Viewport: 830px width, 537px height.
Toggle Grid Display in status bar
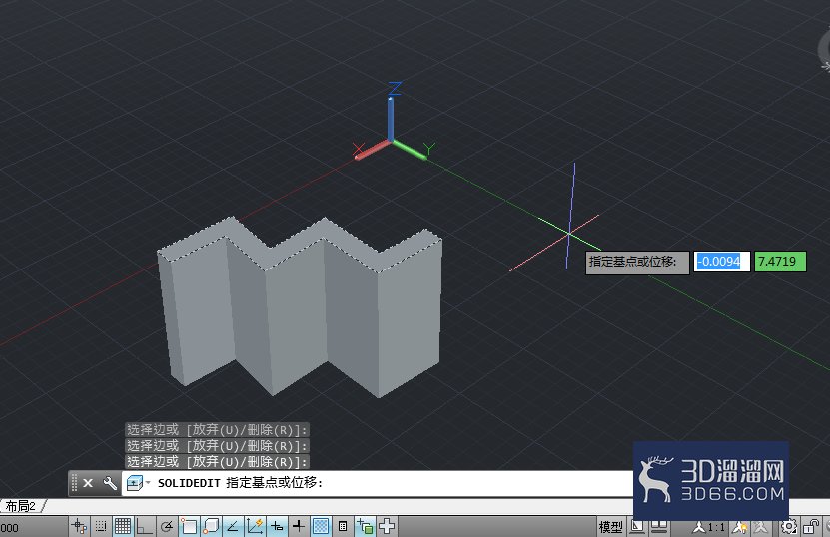click(122, 526)
